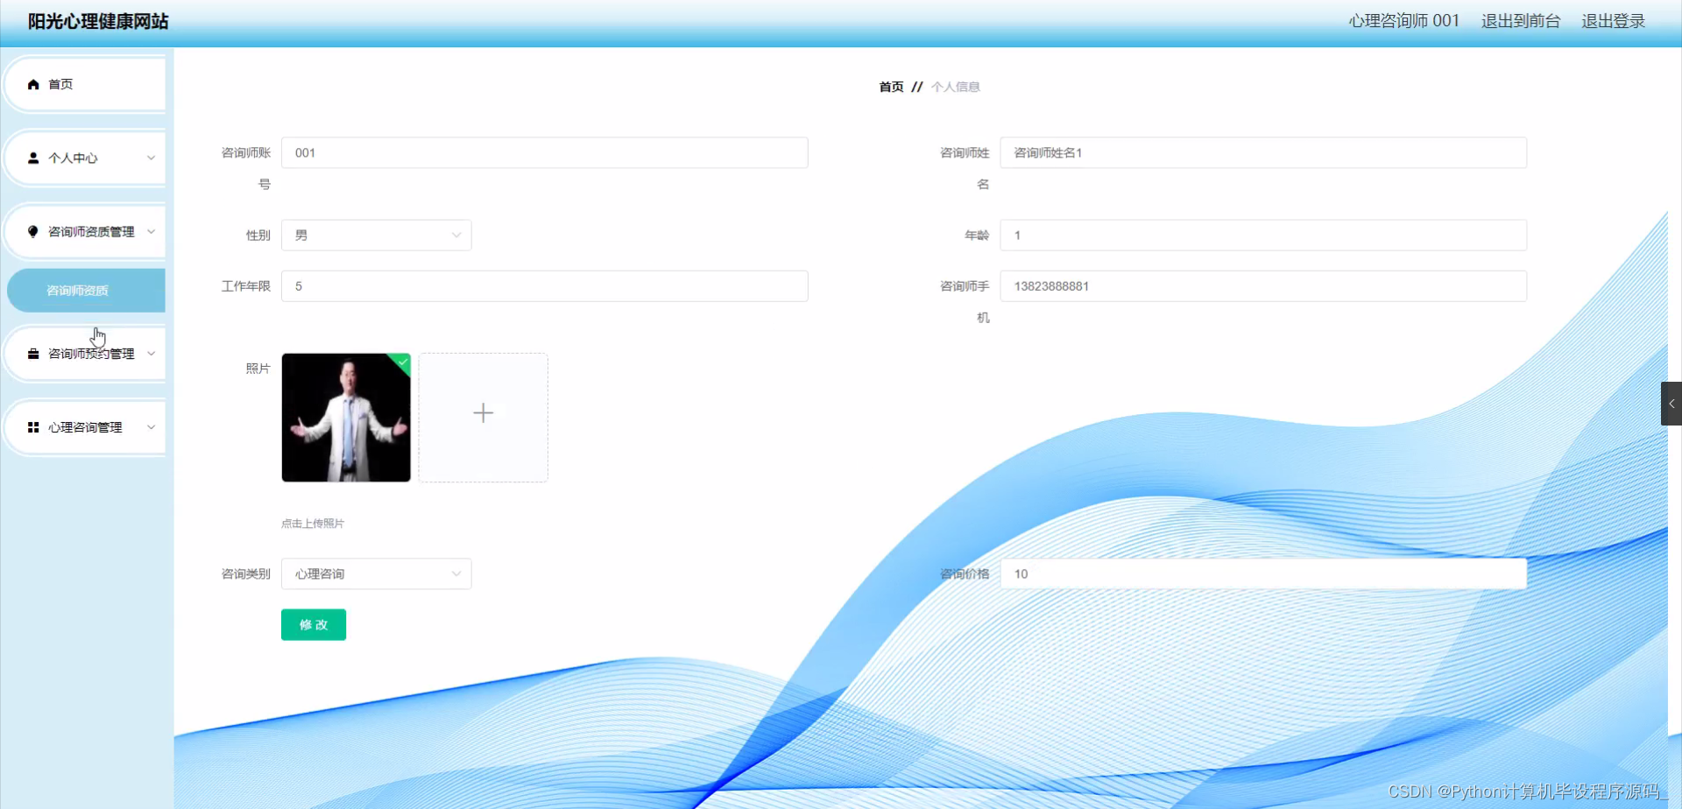Expand the 个人中心 menu chevron

[150, 158]
